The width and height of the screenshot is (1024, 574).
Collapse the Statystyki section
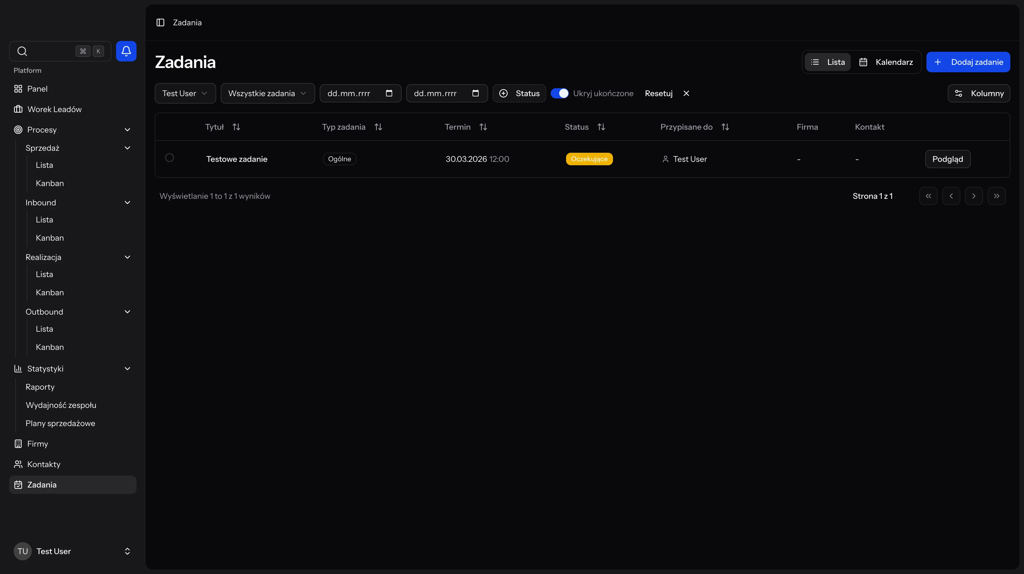pos(127,368)
